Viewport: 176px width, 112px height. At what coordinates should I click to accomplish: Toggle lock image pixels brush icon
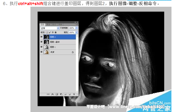50,32
